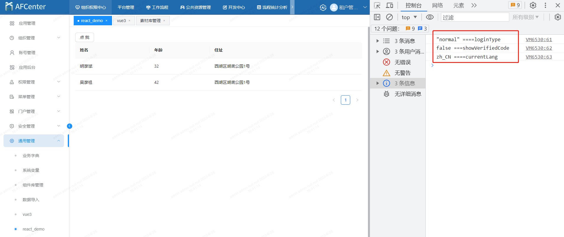Open the top context dropdown
Image resolution: width=564 pixels, height=237 pixels.
[409, 17]
